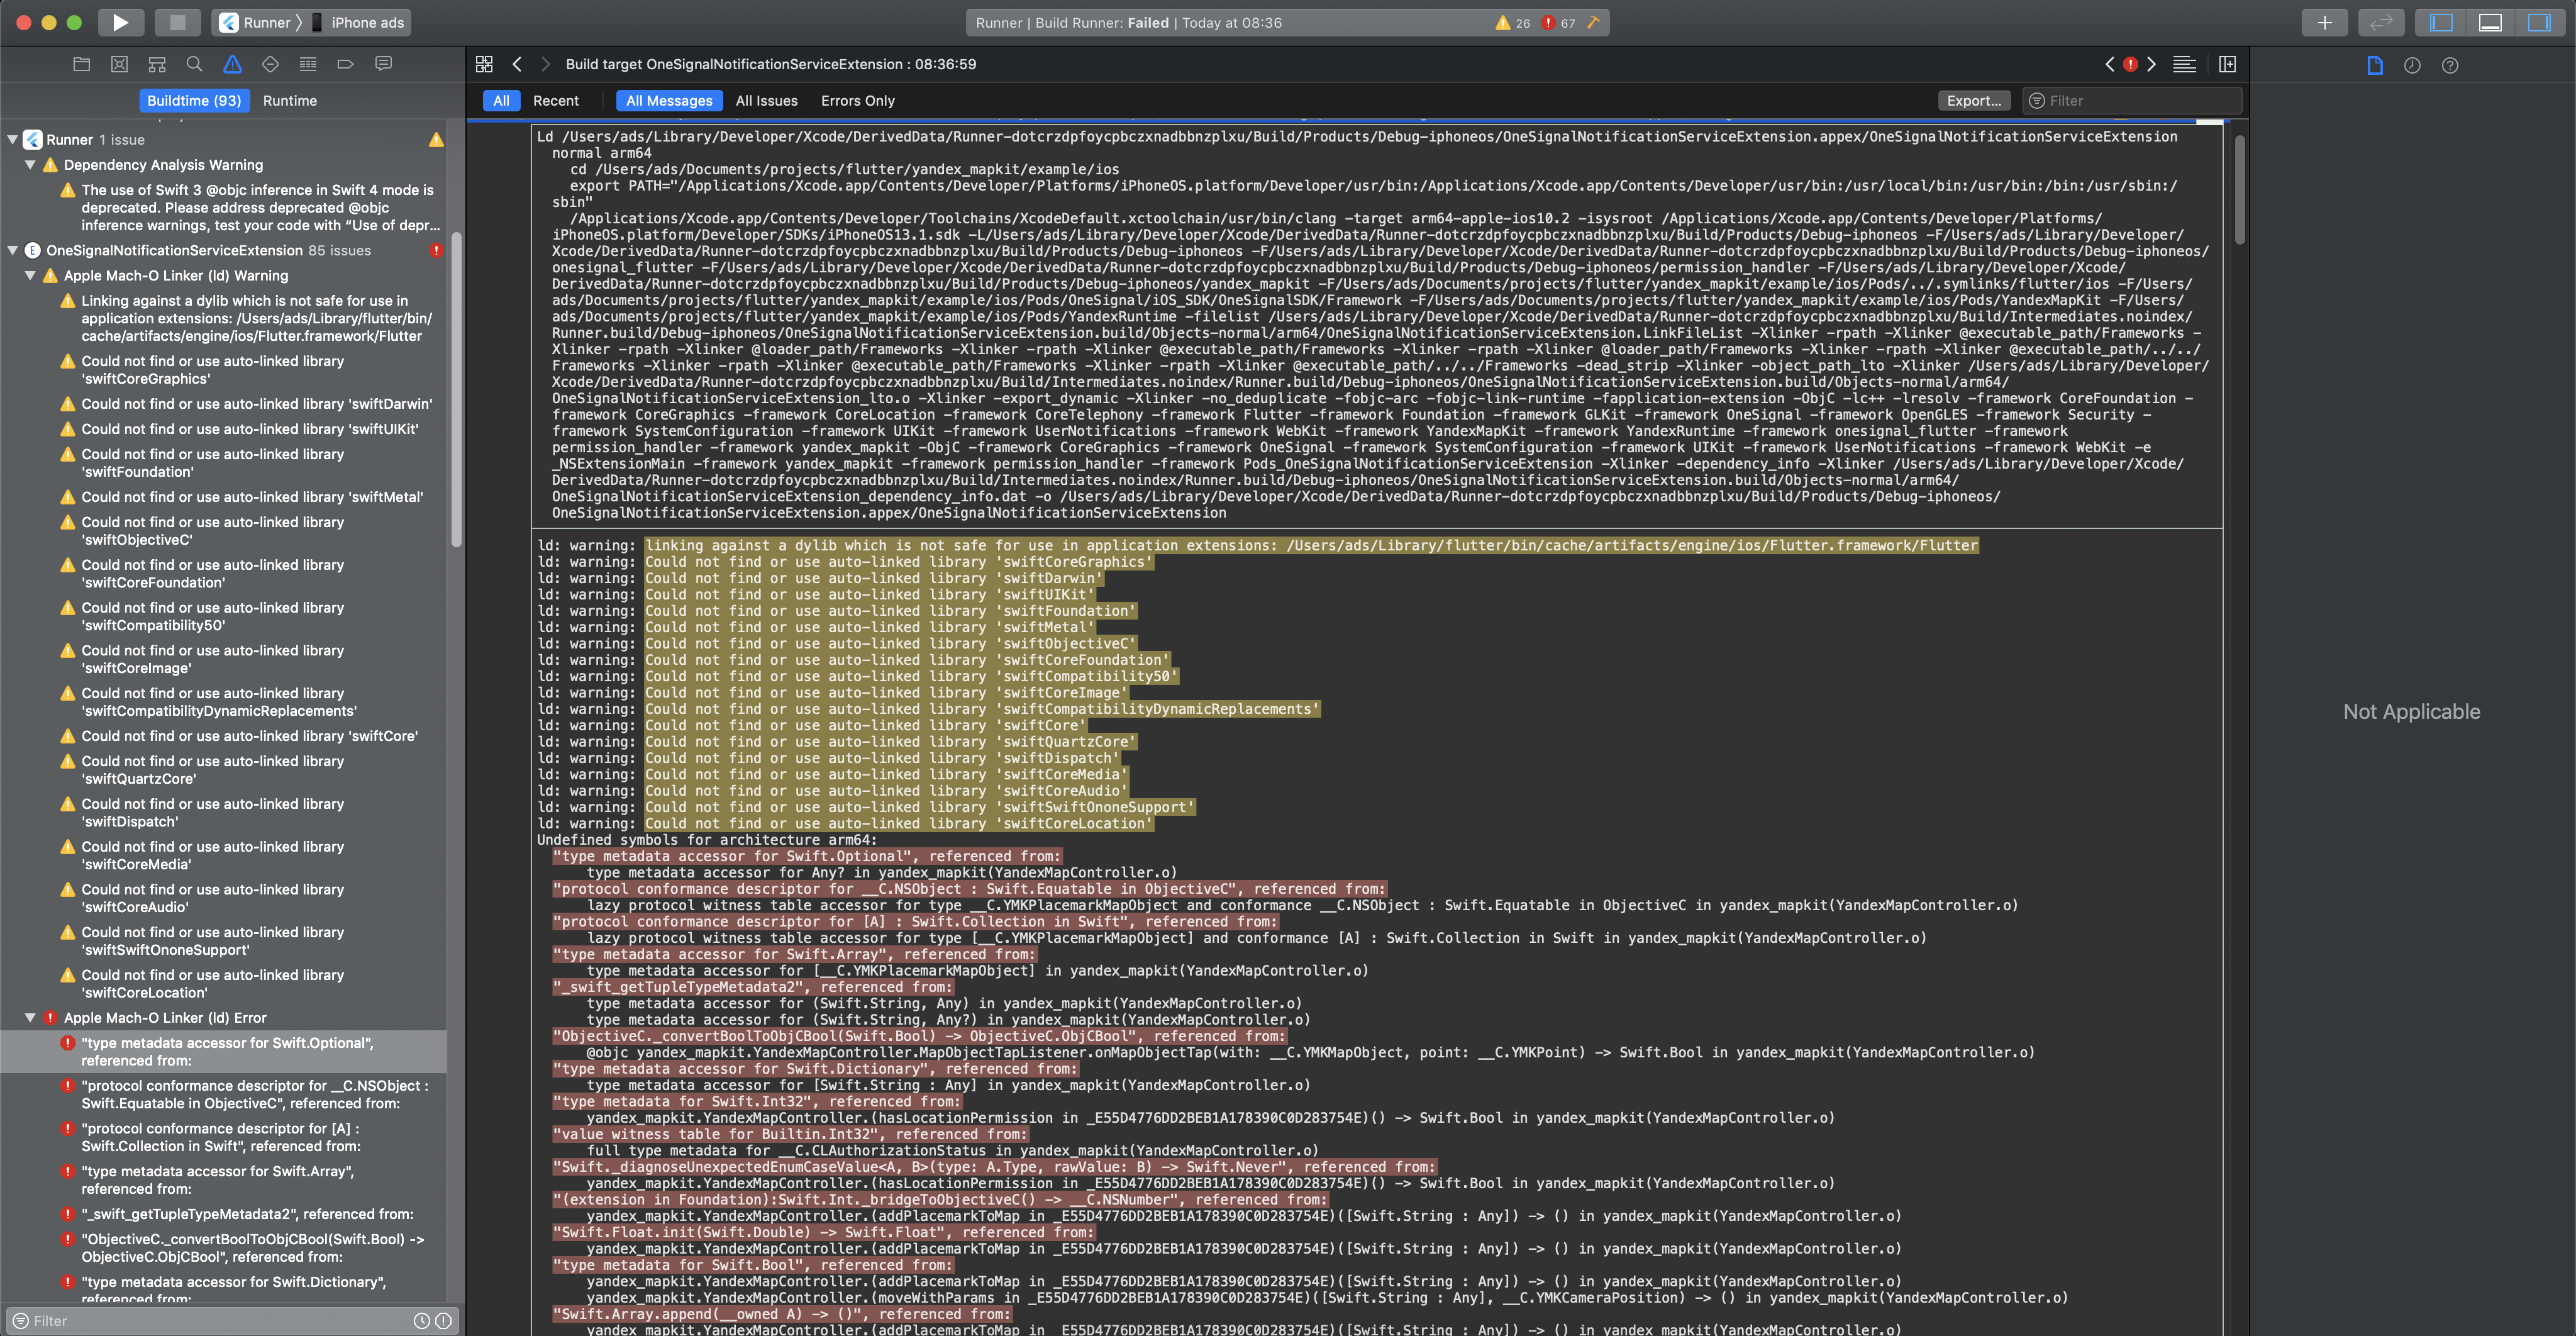
Task: Stop the running task
Action: (177, 22)
